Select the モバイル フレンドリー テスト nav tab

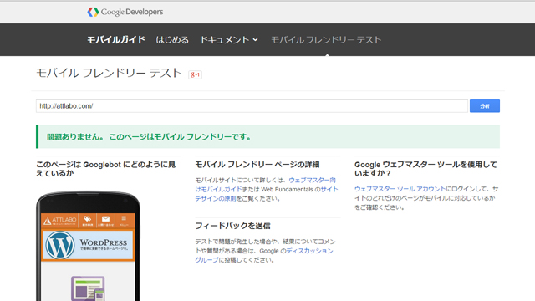(x=326, y=40)
